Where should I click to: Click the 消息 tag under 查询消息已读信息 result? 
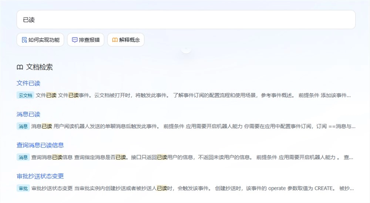tap(23, 157)
